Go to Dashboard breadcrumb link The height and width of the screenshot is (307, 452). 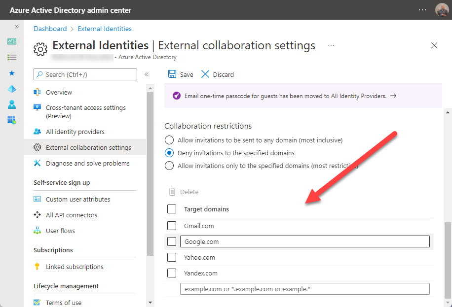click(x=50, y=29)
